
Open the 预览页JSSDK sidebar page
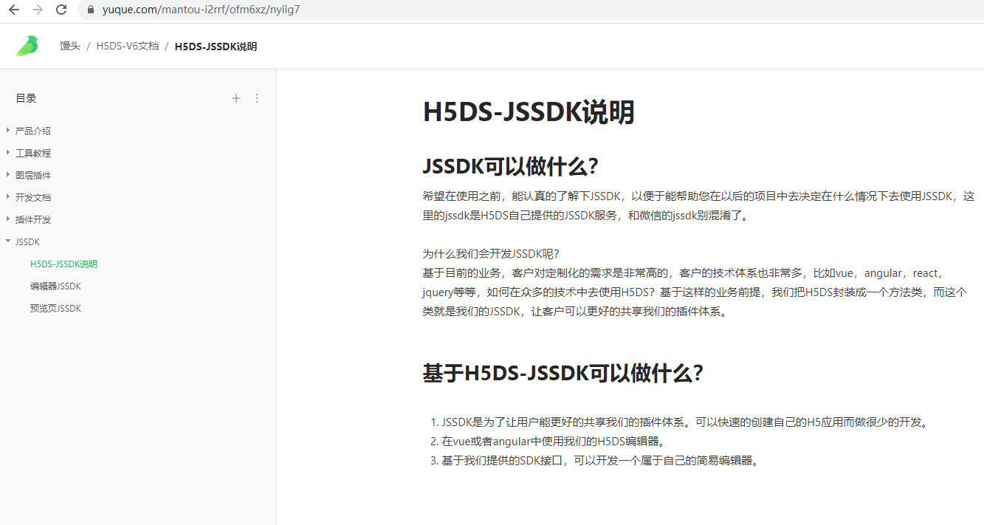[x=55, y=308]
